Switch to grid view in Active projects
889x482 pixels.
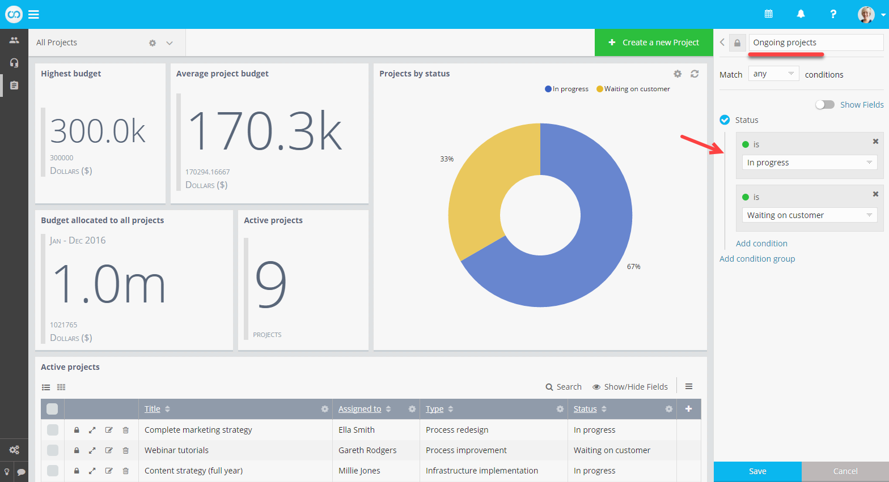click(x=61, y=387)
